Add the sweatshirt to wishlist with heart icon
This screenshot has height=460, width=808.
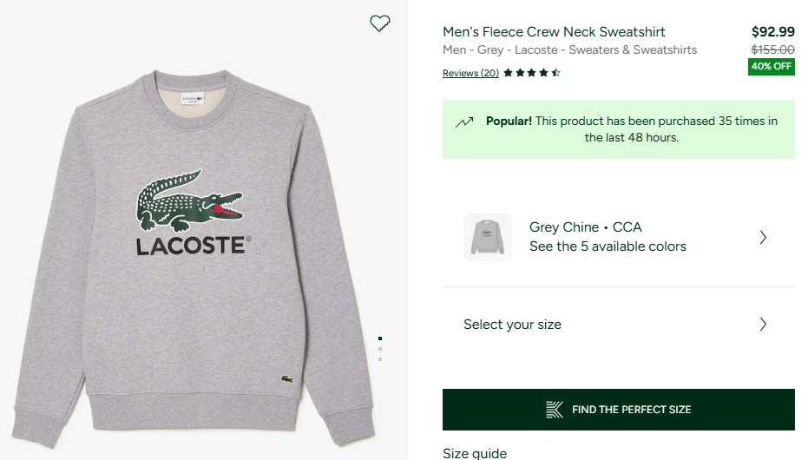[x=380, y=23]
